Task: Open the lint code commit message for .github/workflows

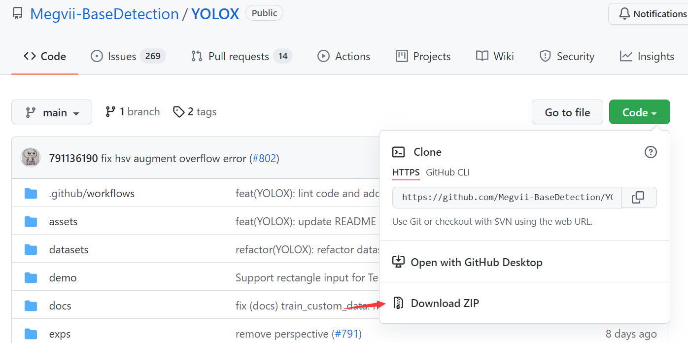Action: (x=307, y=193)
